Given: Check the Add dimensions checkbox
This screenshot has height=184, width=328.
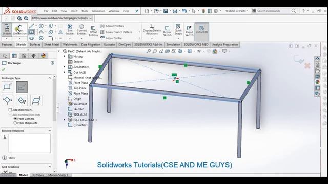Looking at the screenshot, I should coord(10,110).
